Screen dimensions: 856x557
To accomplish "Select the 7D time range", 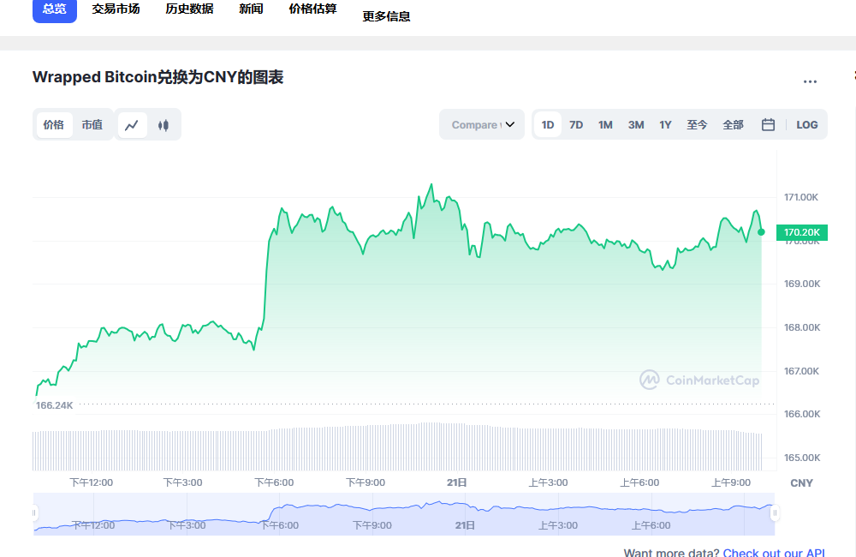I will pos(576,124).
